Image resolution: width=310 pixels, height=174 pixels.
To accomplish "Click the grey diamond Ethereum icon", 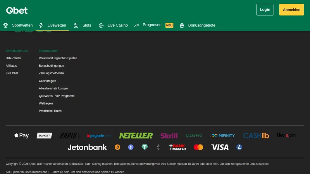I will click(159, 147).
